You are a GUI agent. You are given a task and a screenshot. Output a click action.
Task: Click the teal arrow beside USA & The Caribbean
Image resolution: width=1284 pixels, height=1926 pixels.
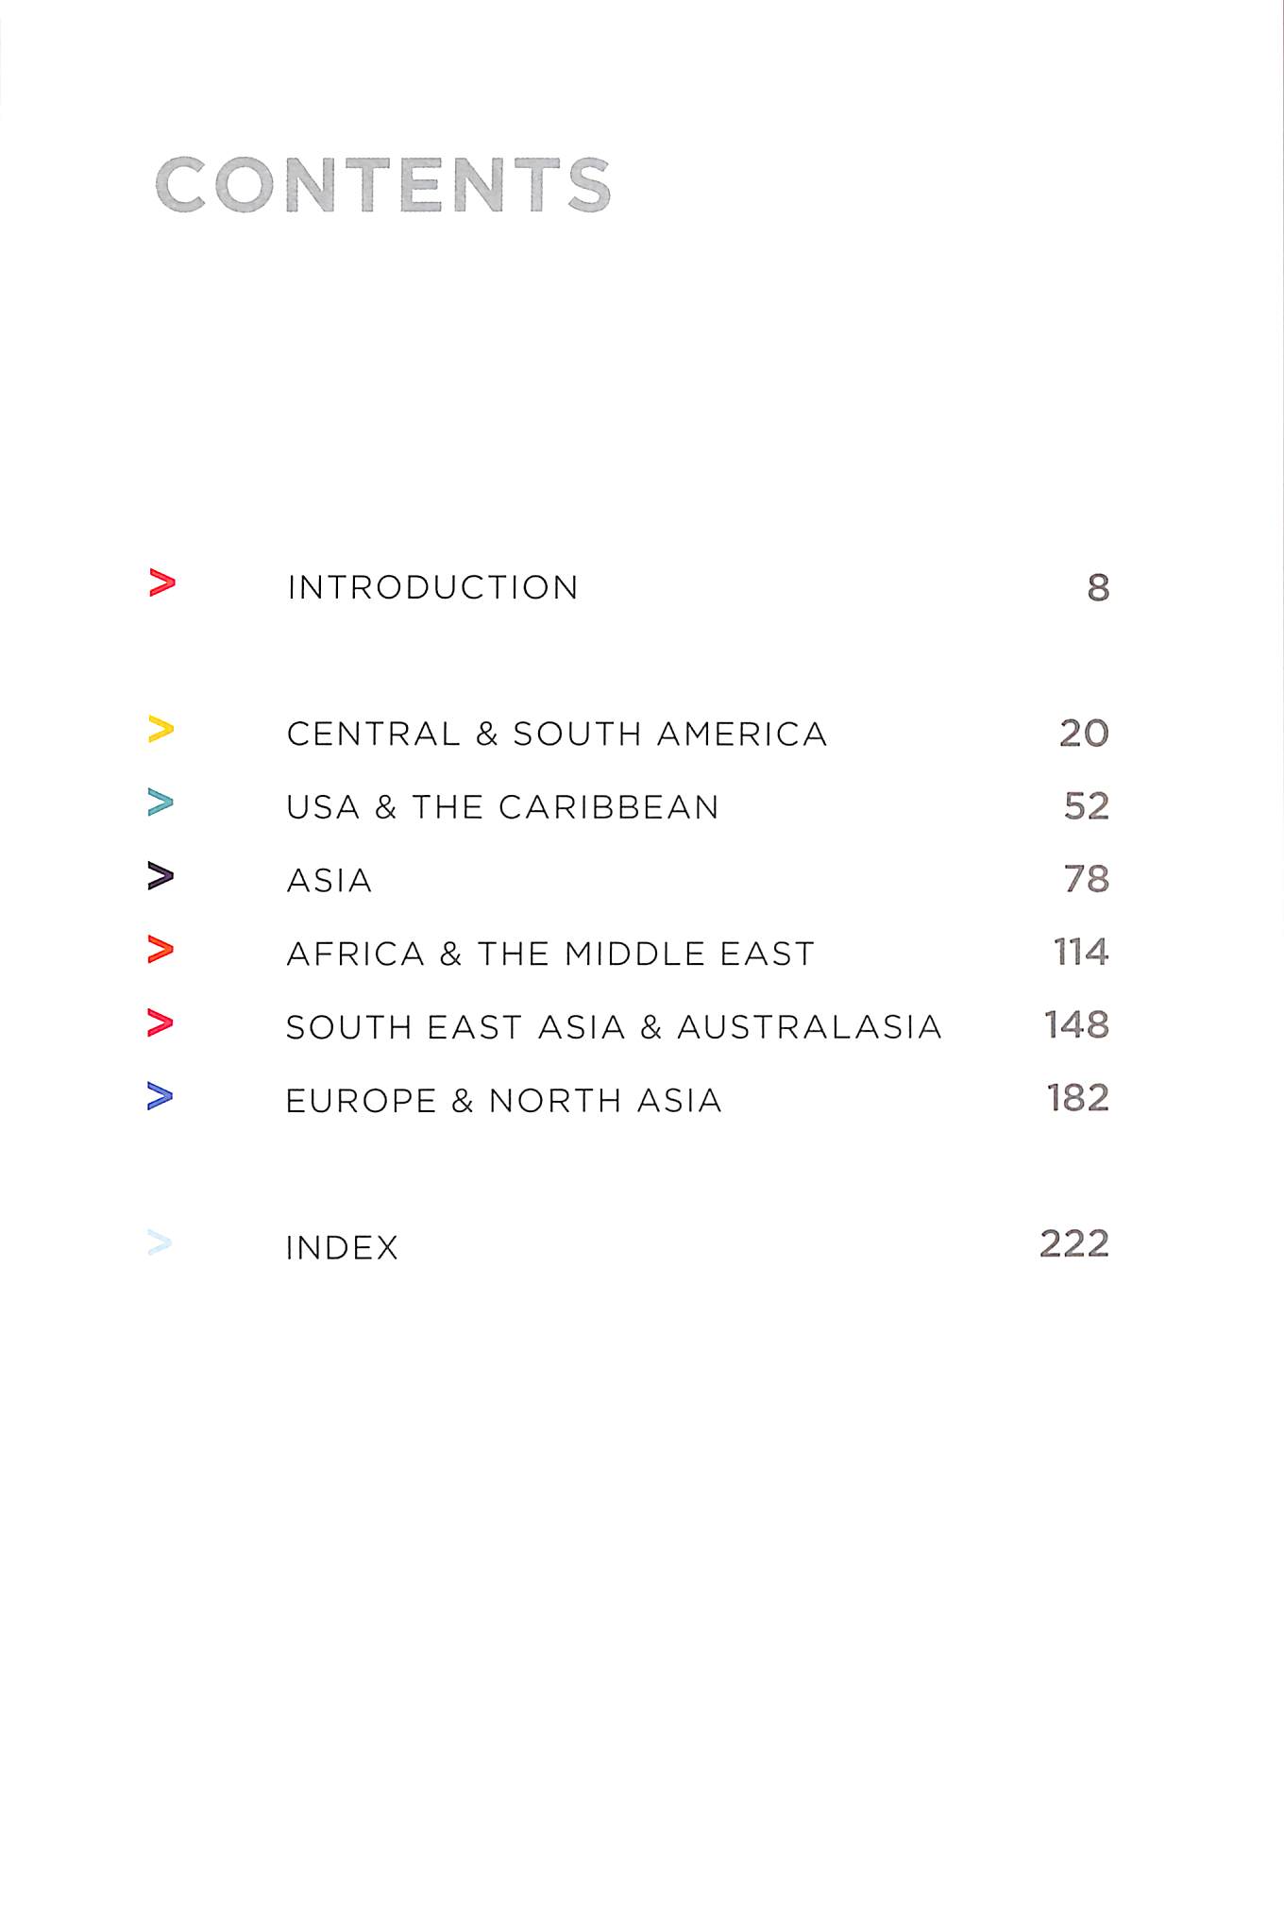[161, 803]
